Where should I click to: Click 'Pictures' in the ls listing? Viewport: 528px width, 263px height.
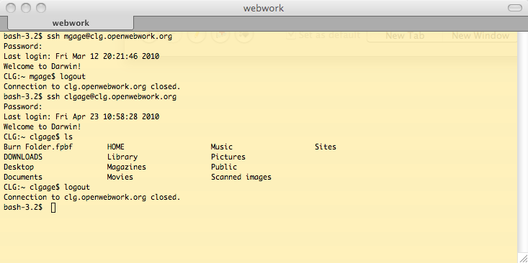pyautogui.click(x=228, y=157)
